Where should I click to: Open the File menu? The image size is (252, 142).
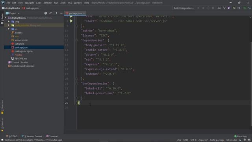[8, 3]
